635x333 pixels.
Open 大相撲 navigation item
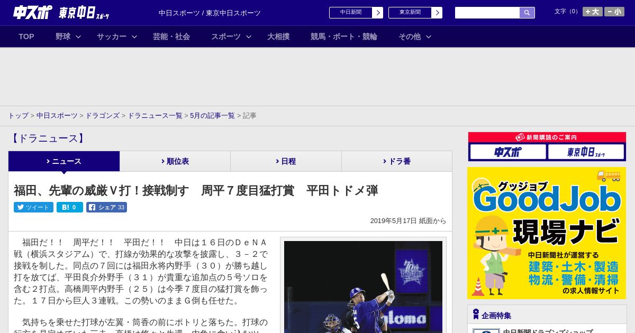(278, 36)
